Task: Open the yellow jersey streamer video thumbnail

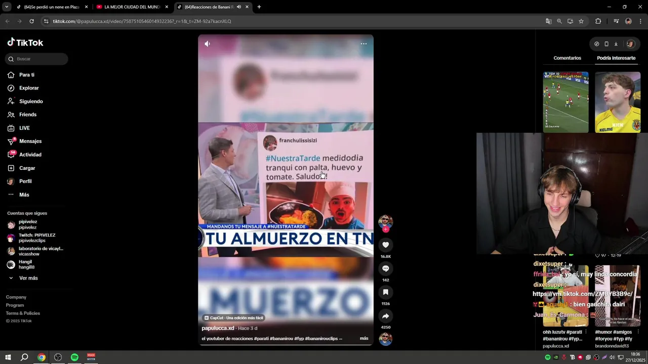Action: coord(618,102)
